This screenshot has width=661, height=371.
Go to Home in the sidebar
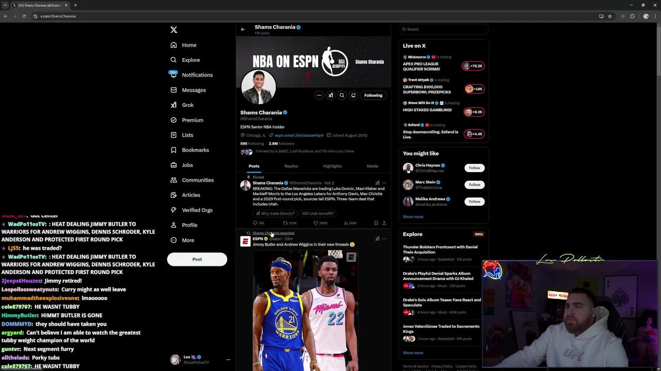[183, 45]
